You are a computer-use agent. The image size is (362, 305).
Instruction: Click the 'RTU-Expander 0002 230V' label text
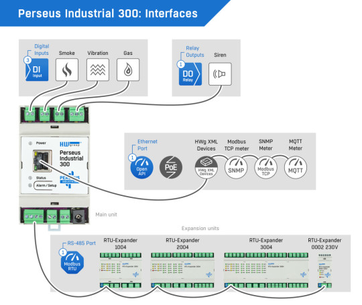pos(324,243)
